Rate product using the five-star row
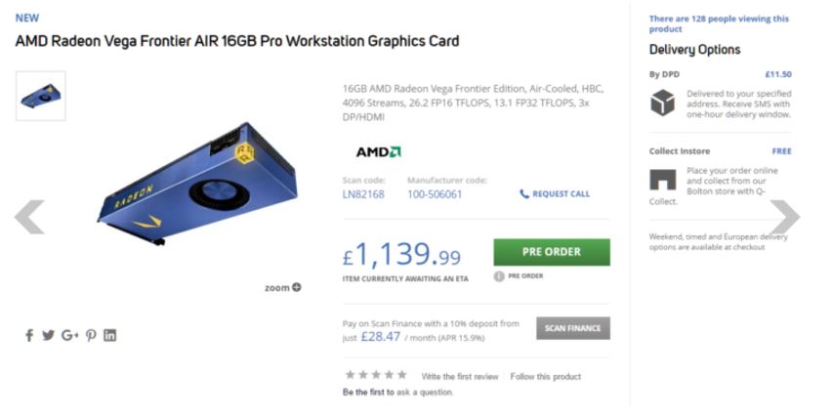Image resolution: width=832 pixels, height=417 pixels. pyautogui.click(x=376, y=375)
